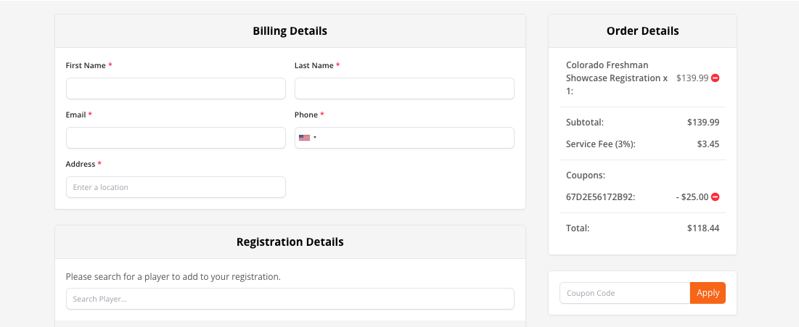
Task: Click the Last Name label
Action: tap(314, 66)
